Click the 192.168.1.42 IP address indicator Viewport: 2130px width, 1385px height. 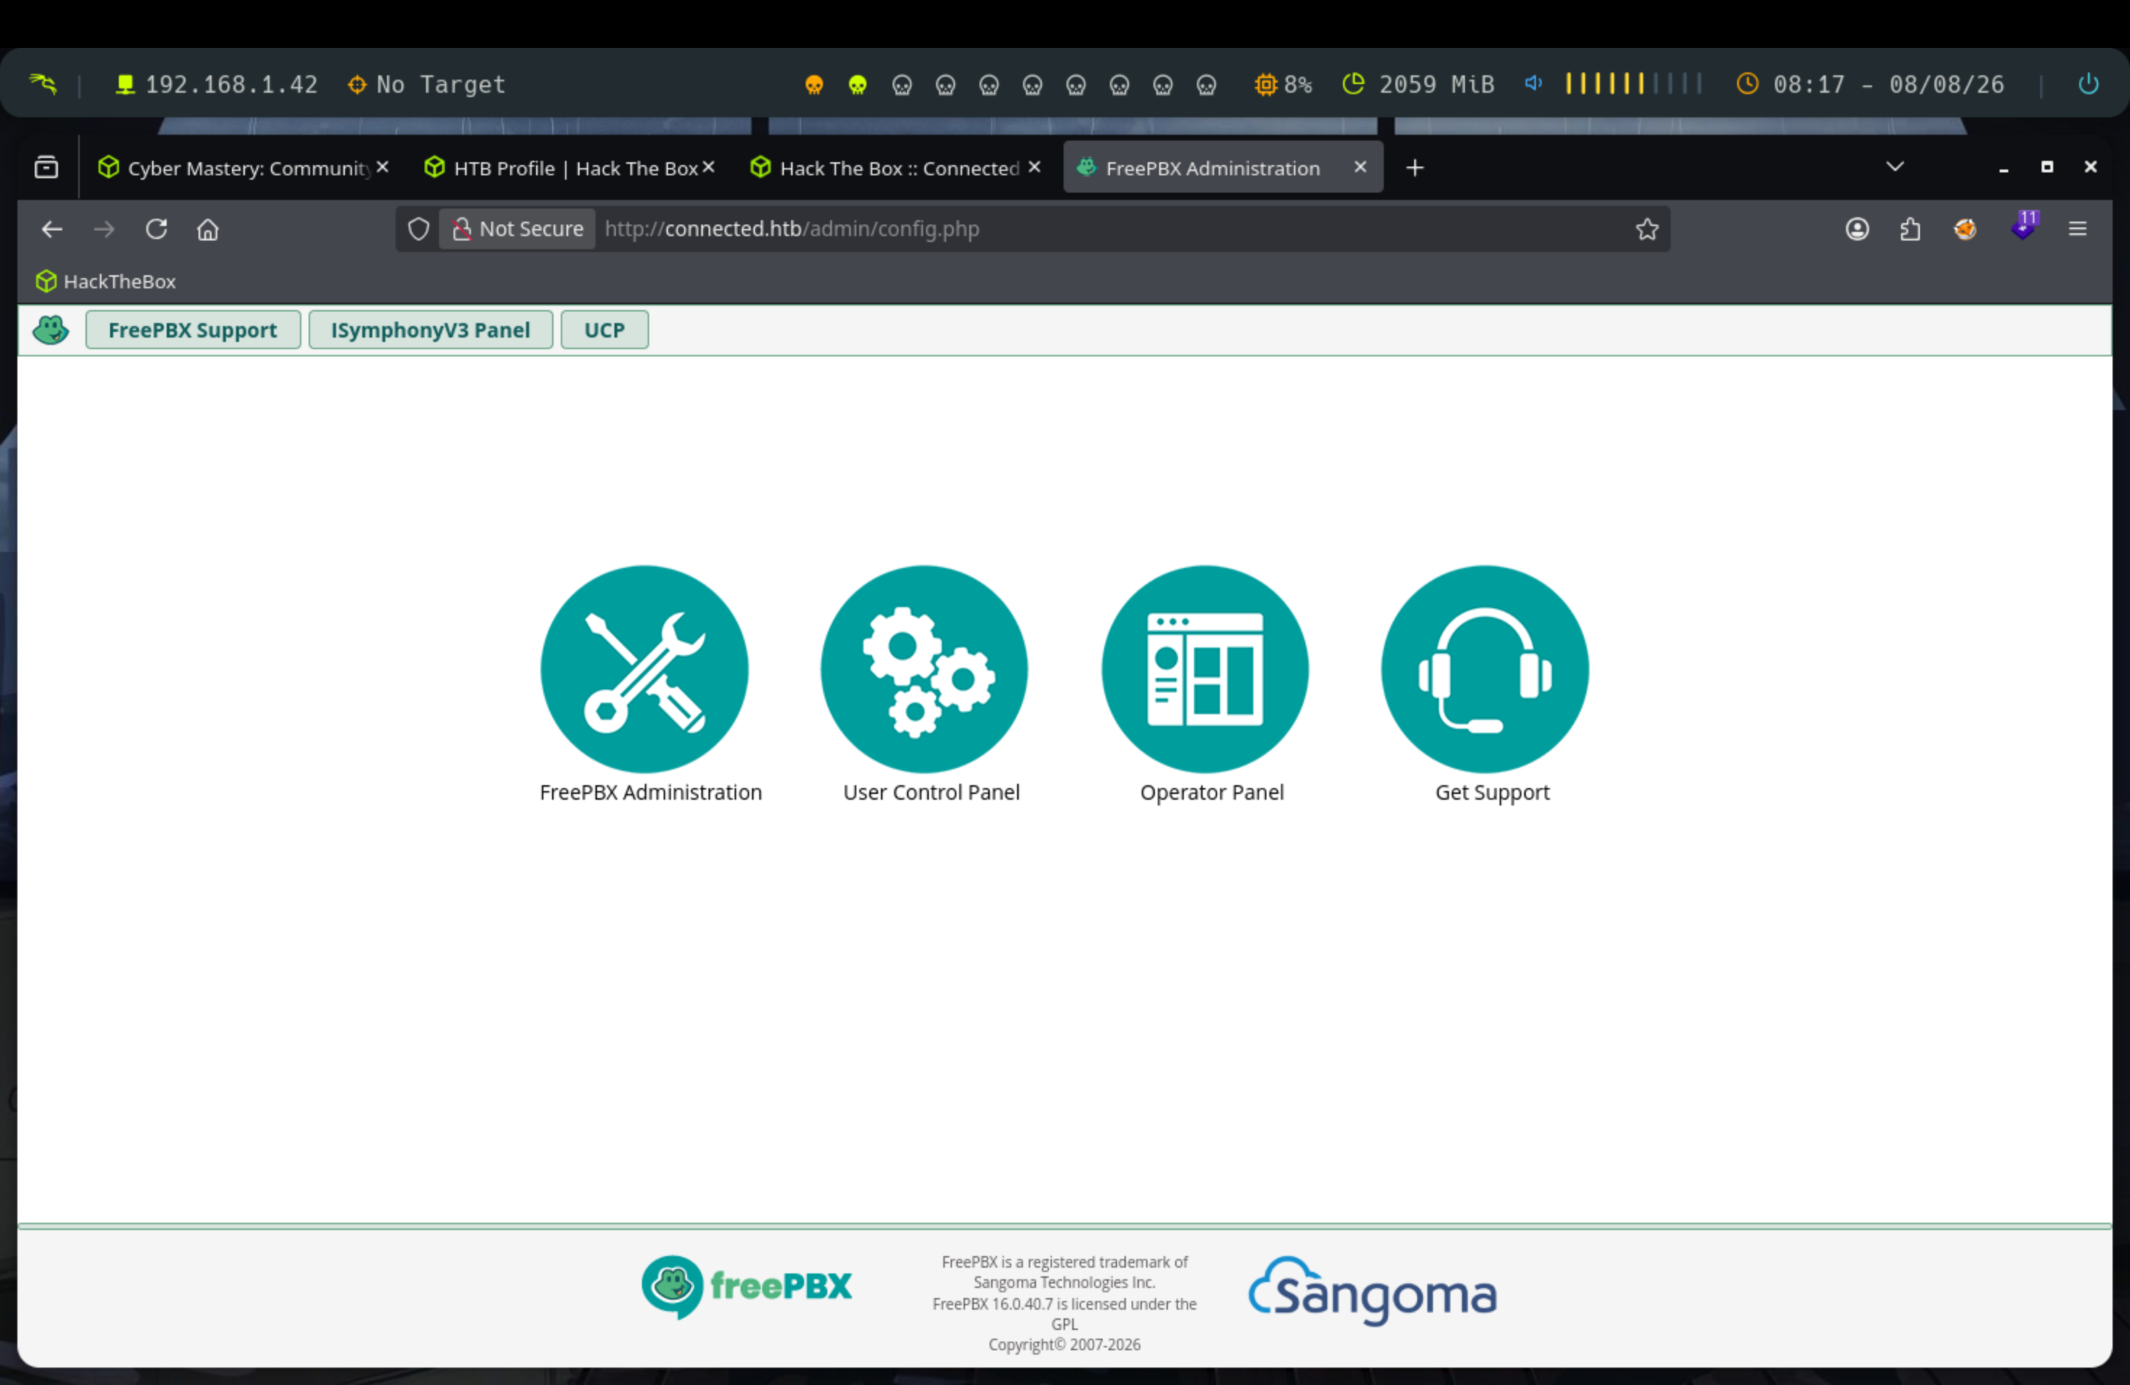coord(217,85)
